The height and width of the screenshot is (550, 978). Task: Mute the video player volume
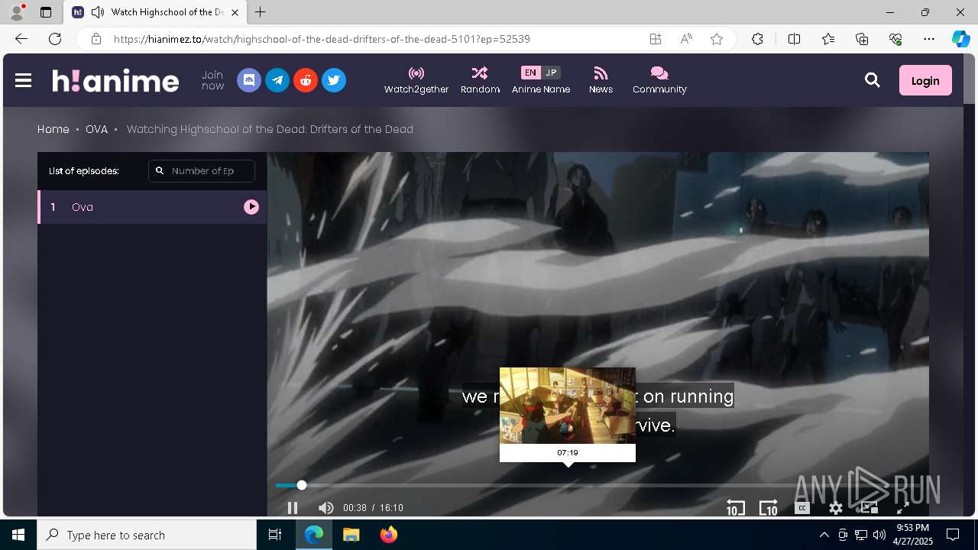(325, 508)
